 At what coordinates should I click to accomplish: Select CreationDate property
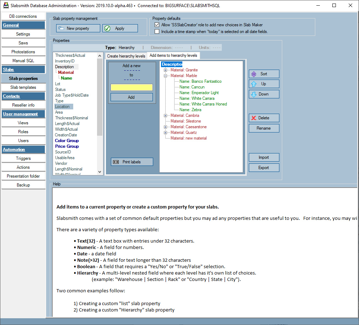tap(66, 135)
